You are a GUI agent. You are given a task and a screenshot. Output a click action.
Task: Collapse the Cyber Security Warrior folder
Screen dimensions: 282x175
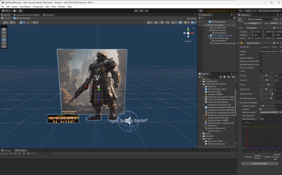point(201,84)
